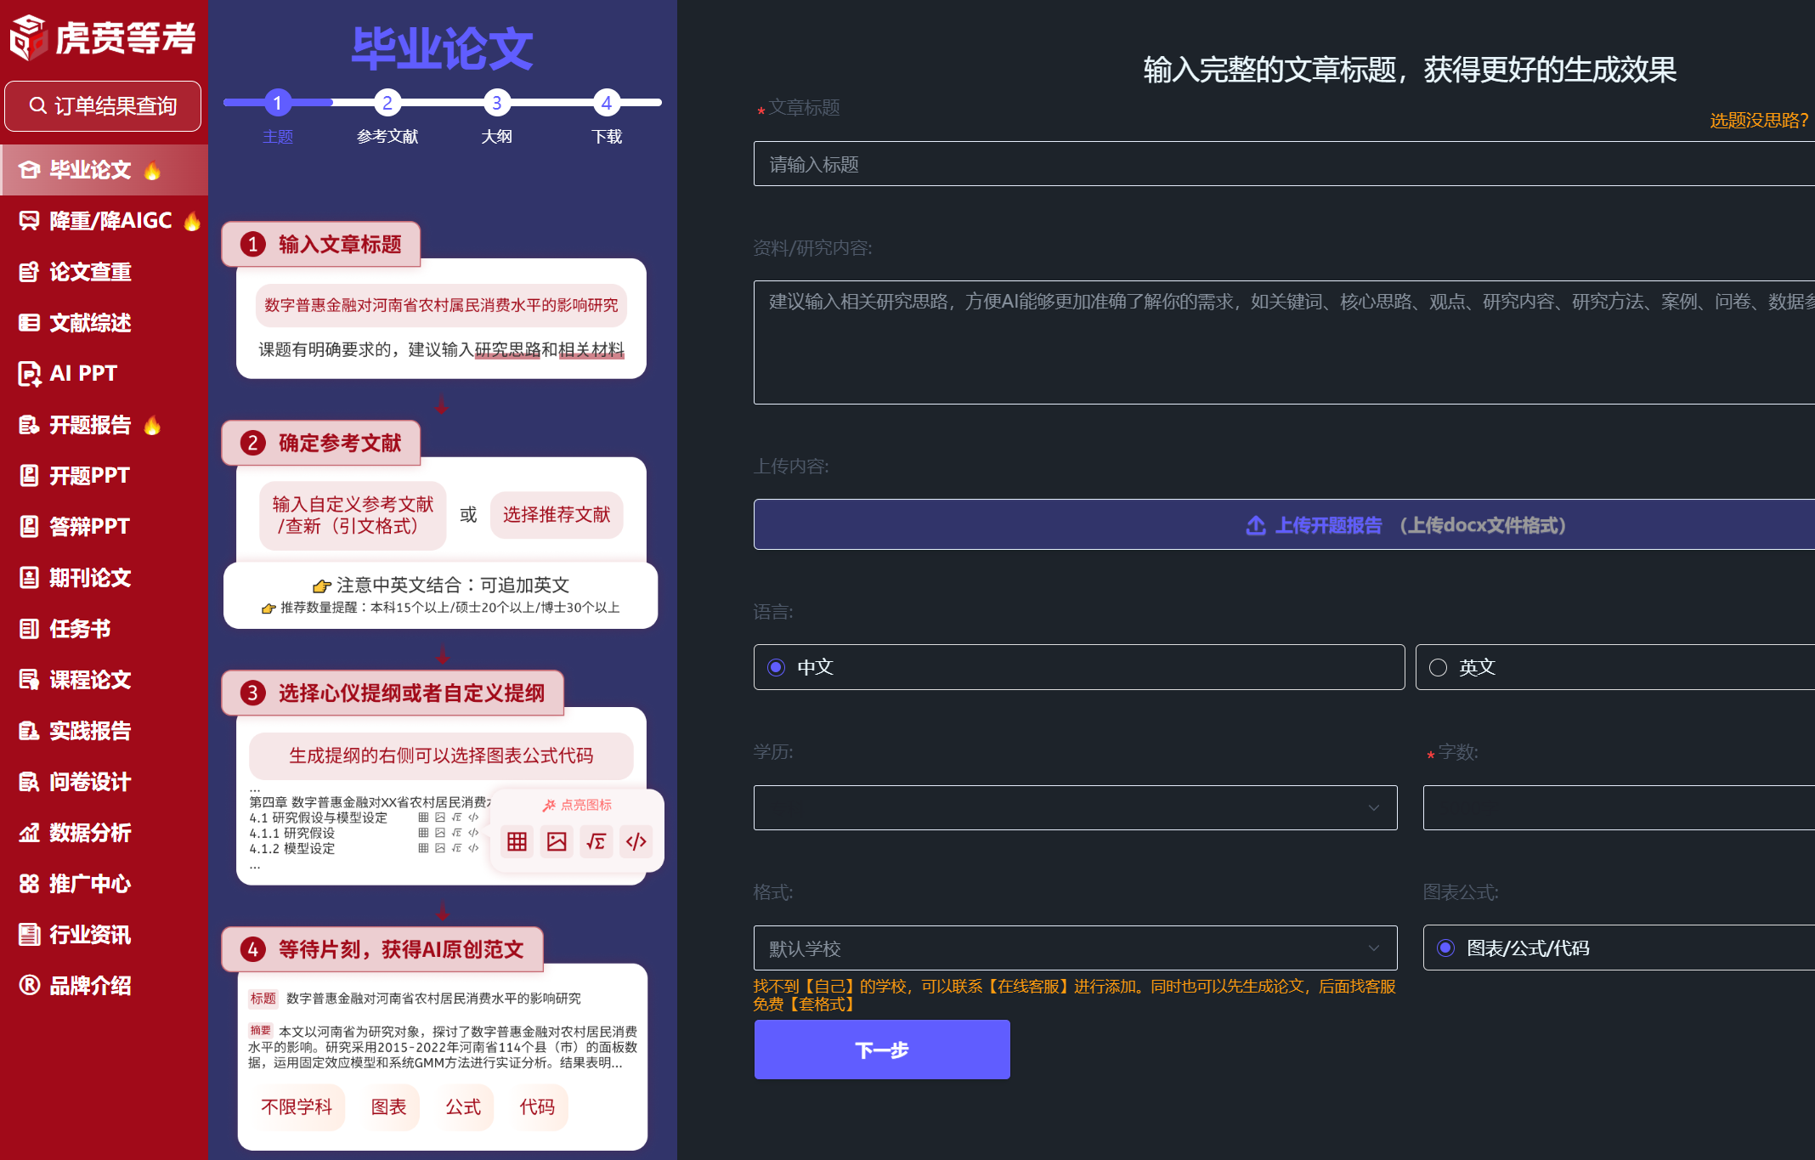Click the image icon in chart panel

557,841
